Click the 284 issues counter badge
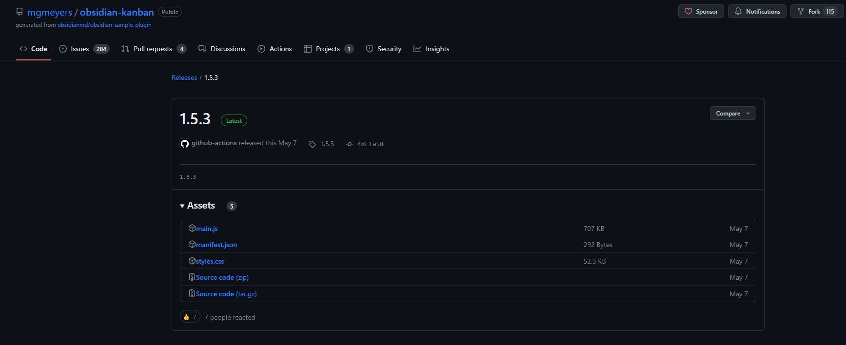This screenshot has height=345, width=846. pos(101,49)
